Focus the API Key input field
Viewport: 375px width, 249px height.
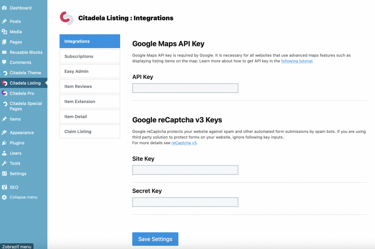tap(185, 88)
